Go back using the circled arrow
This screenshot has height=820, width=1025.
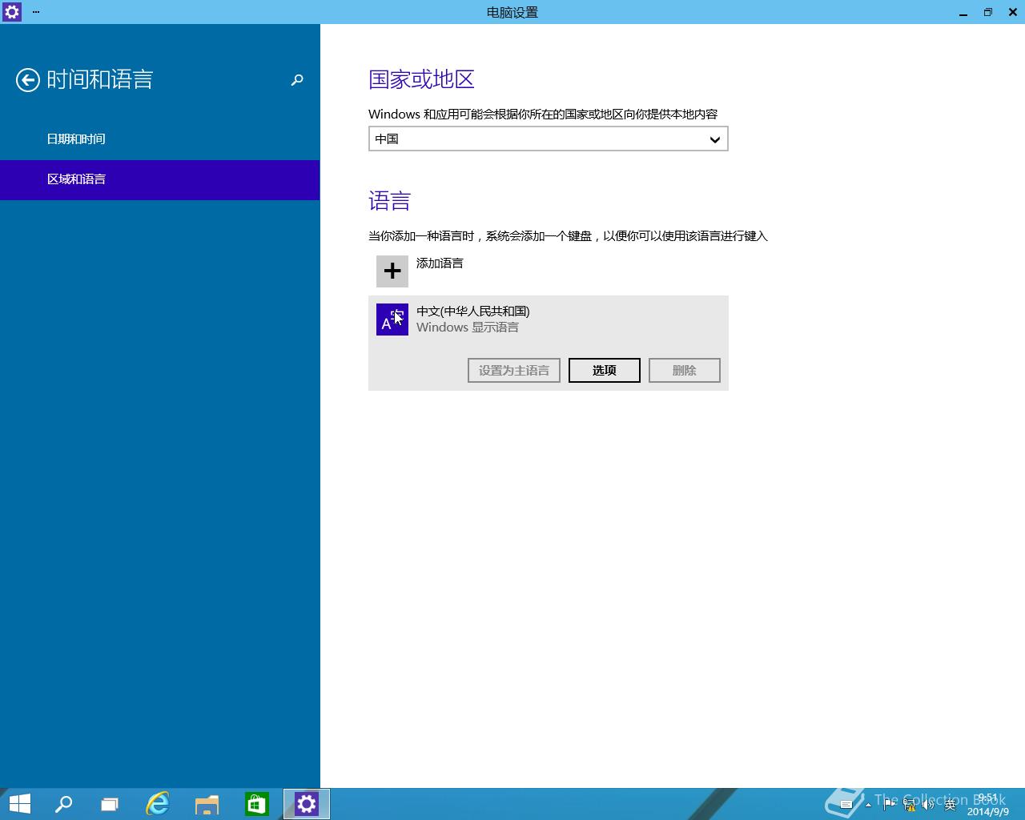tap(28, 80)
